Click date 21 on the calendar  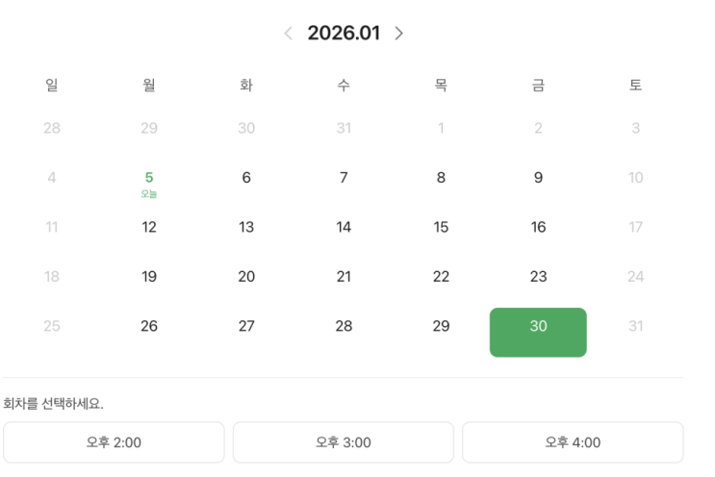tap(344, 277)
